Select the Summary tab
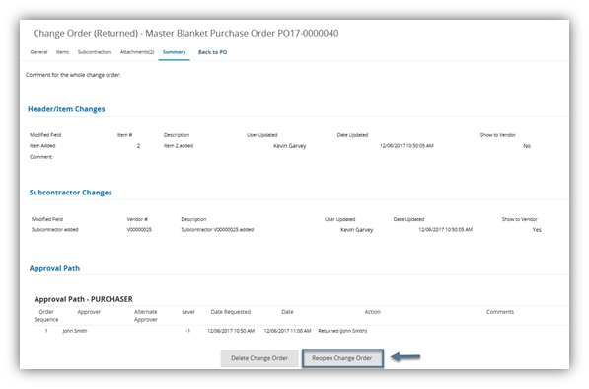 [x=174, y=52]
